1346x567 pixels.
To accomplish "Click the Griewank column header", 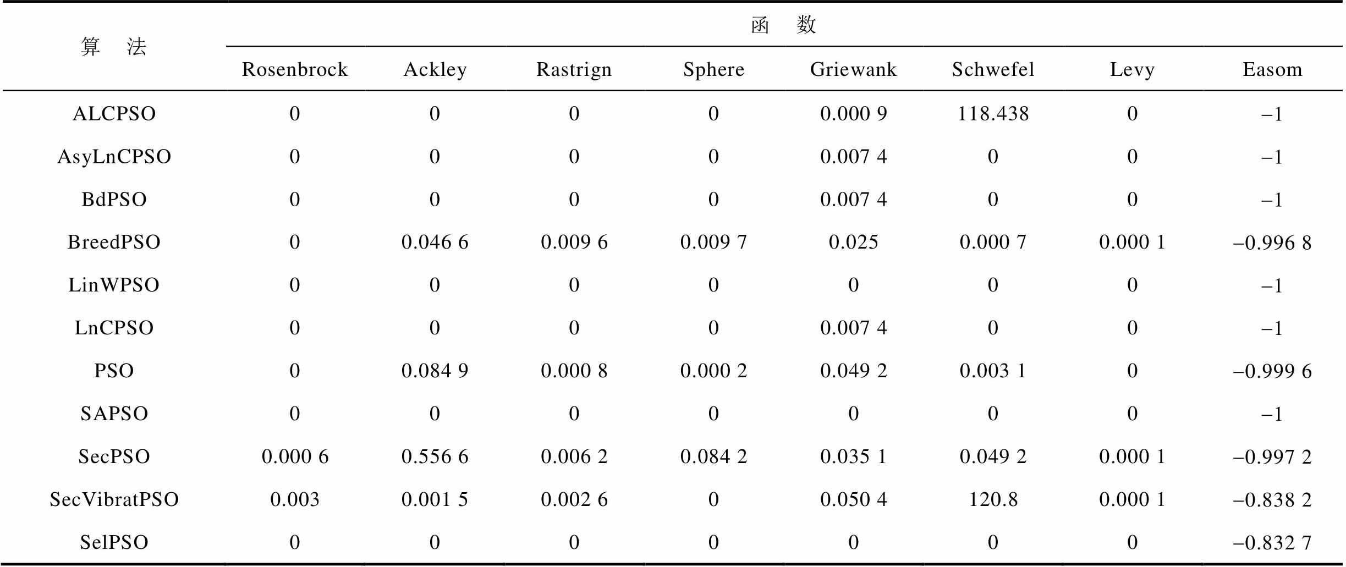I will [x=853, y=69].
